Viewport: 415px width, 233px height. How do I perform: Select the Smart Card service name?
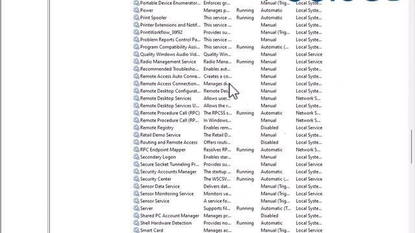tap(151, 230)
